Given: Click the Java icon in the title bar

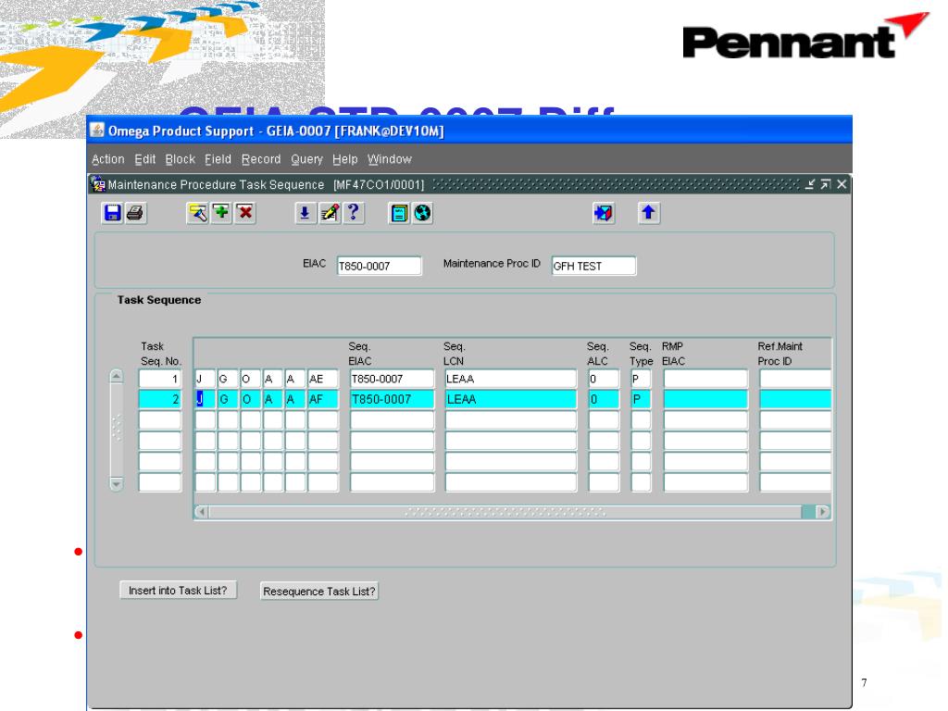Looking at the screenshot, I should point(96,130).
